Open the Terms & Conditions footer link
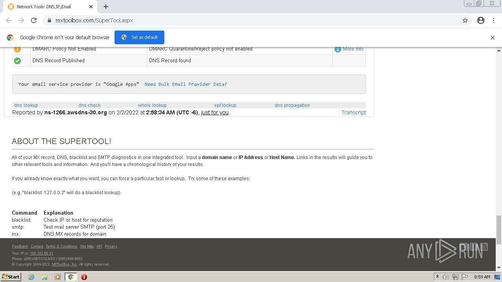 coord(62,246)
